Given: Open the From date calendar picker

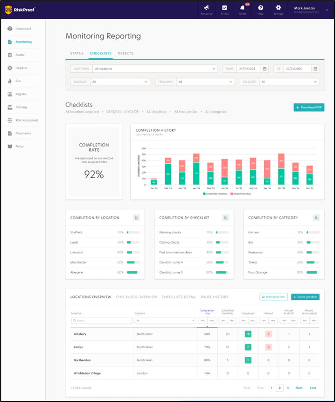Looking at the screenshot, I should 265,69.
